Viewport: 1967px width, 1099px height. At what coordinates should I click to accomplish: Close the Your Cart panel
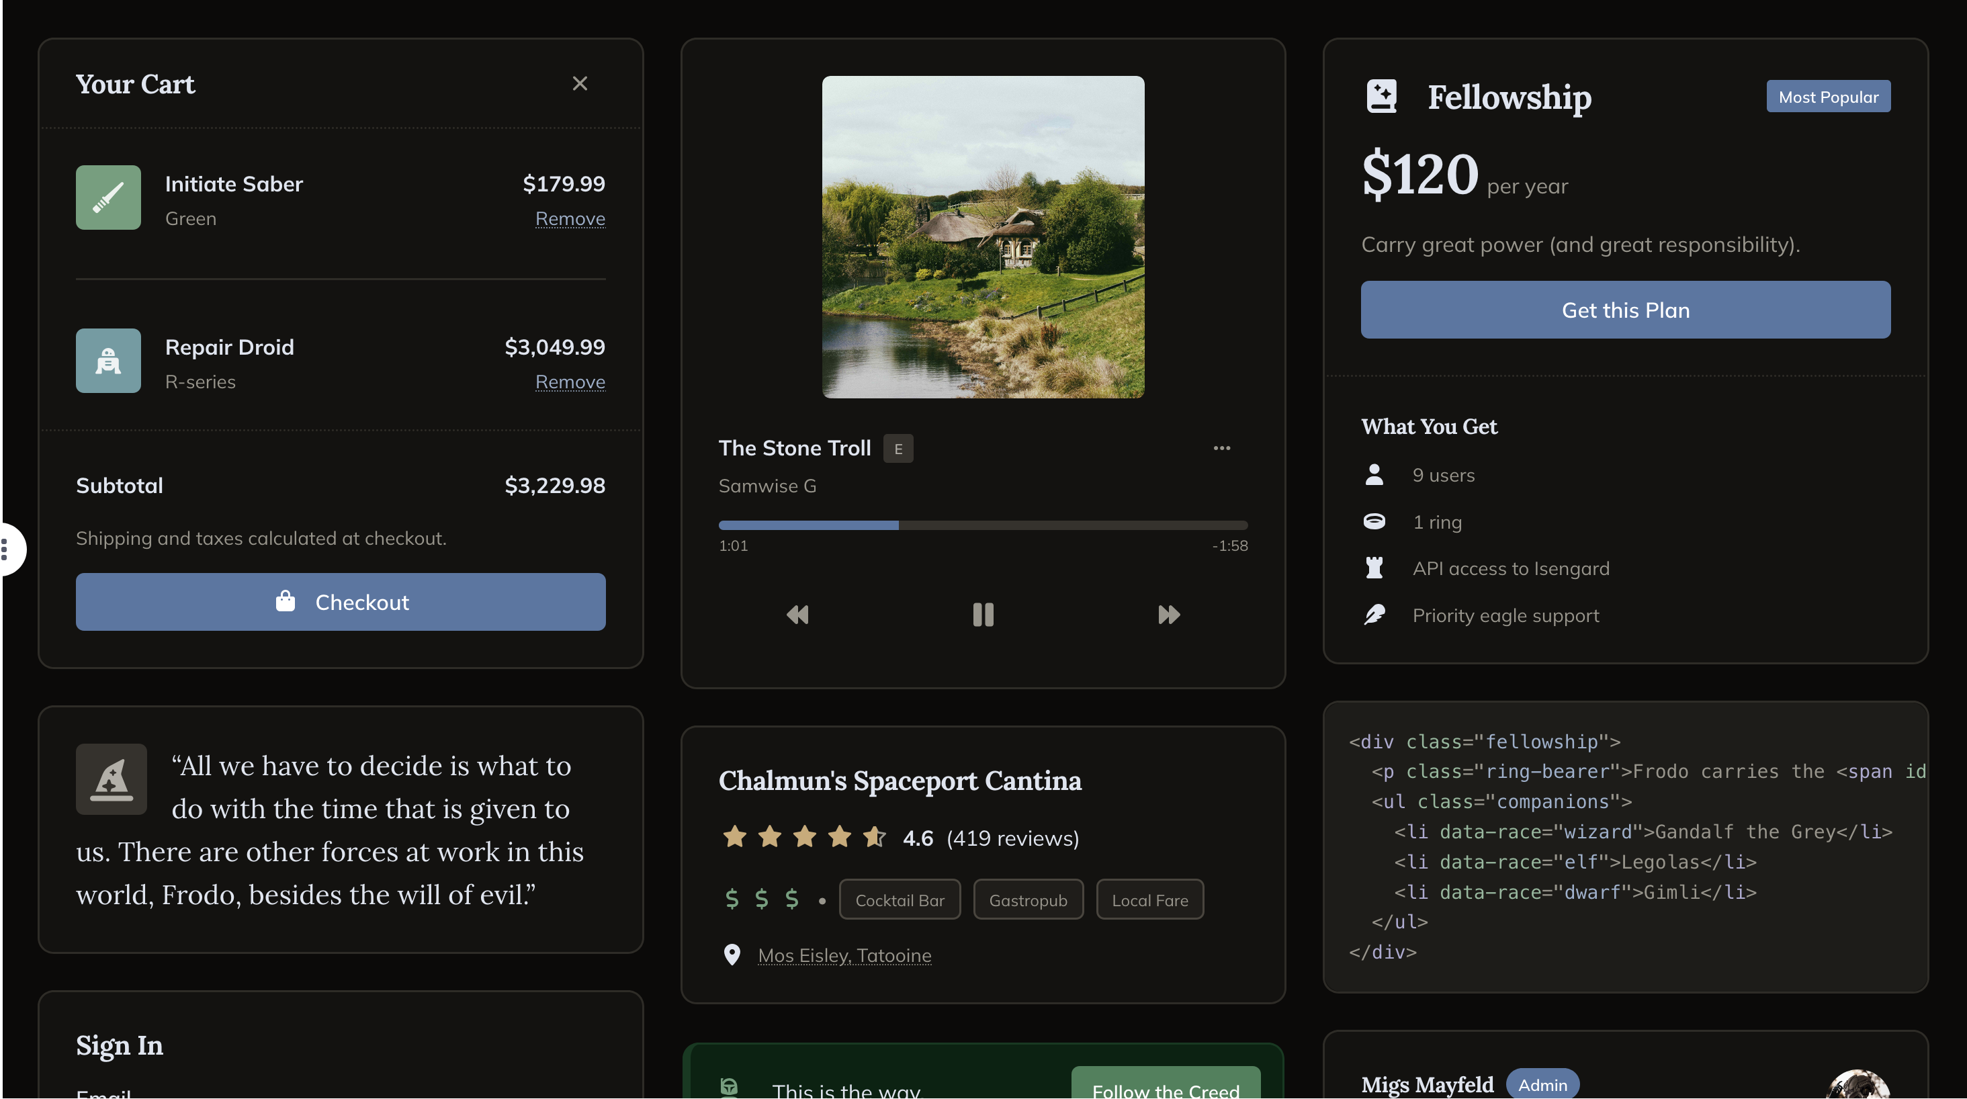(x=580, y=83)
